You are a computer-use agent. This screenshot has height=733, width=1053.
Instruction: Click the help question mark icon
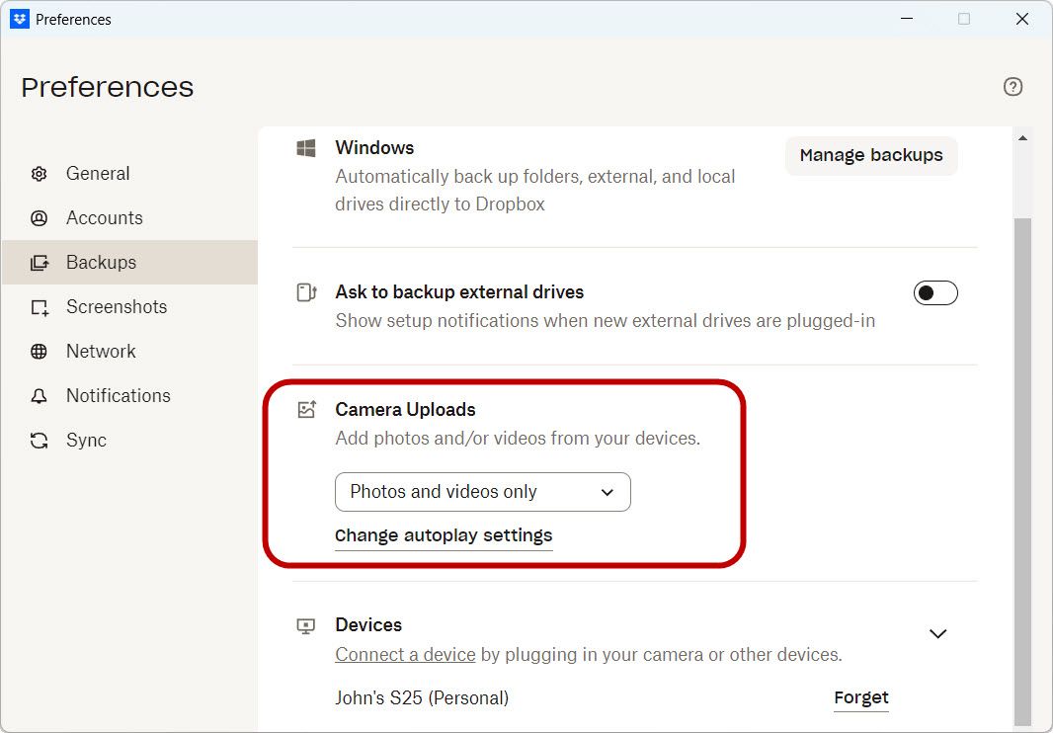1012,87
